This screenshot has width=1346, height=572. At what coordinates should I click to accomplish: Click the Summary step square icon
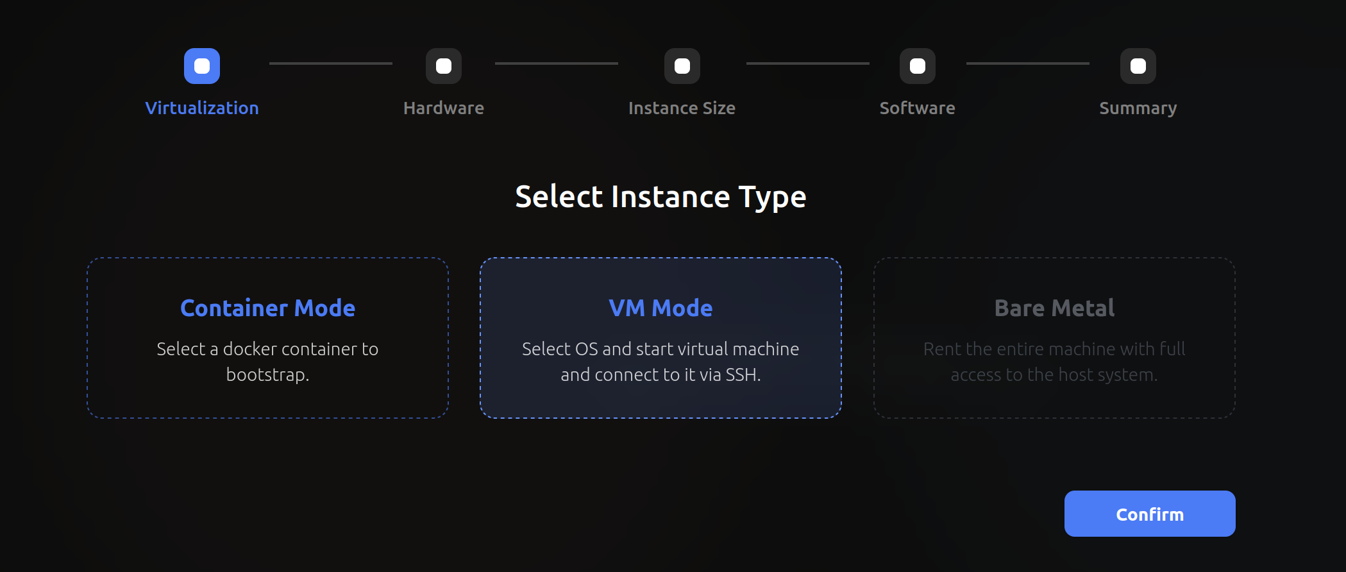(1138, 66)
